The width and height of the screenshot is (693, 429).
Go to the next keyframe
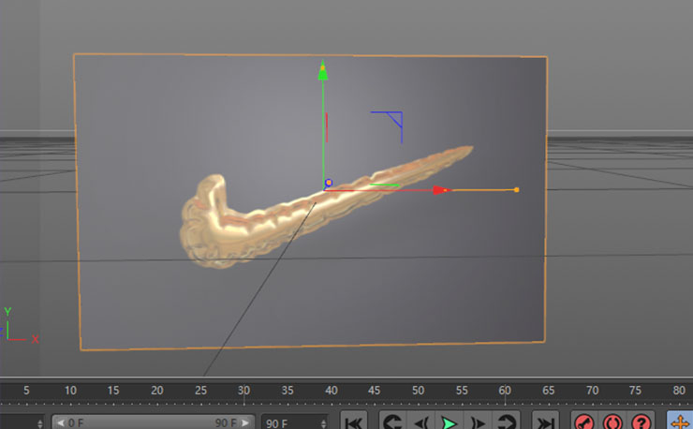point(507,422)
